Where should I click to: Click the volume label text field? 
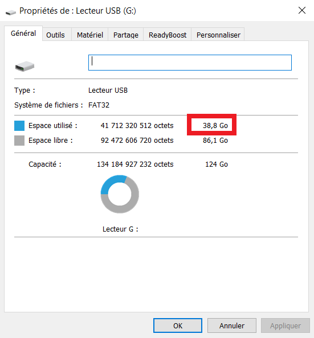pyautogui.click(x=190, y=63)
